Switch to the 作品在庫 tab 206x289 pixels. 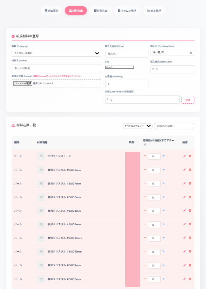coord(100,10)
